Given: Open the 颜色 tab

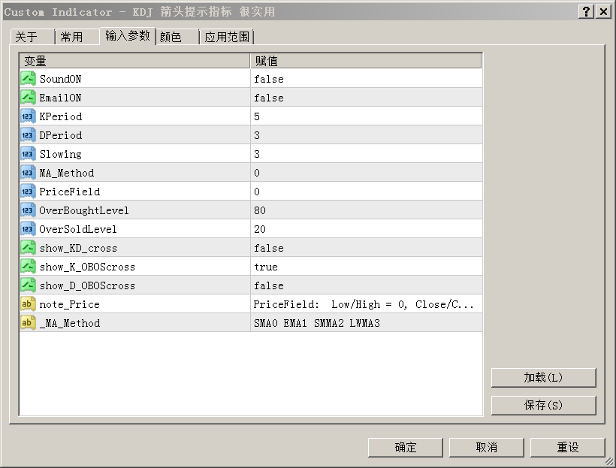Looking at the screenshot, I should (177, 37).
